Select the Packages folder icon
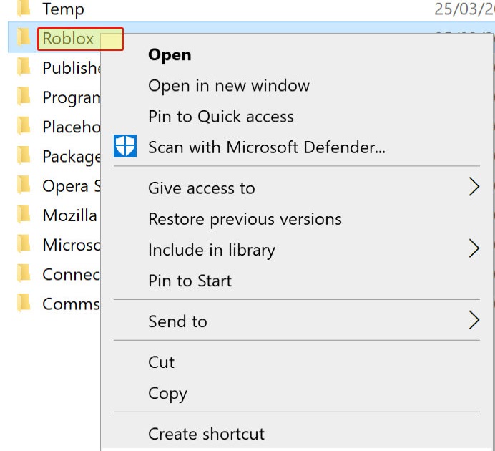The image size is (495, 451). pos(24,155)
